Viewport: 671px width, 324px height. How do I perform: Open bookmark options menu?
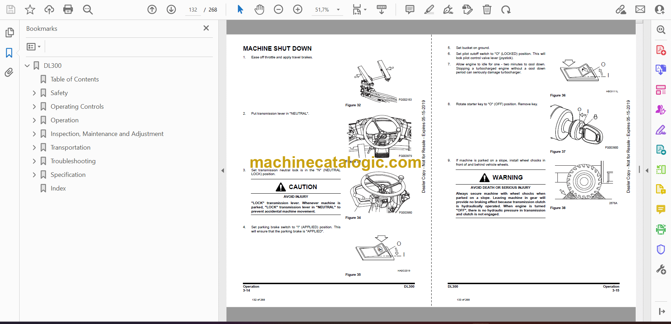(x=34, y=46)
